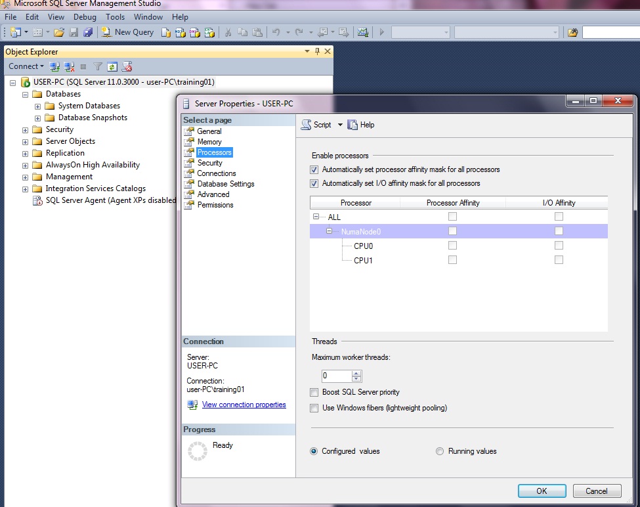Toggle Processor Affinity checkbox for ALL
Viewport: 640px width, 507px height.
452,216
